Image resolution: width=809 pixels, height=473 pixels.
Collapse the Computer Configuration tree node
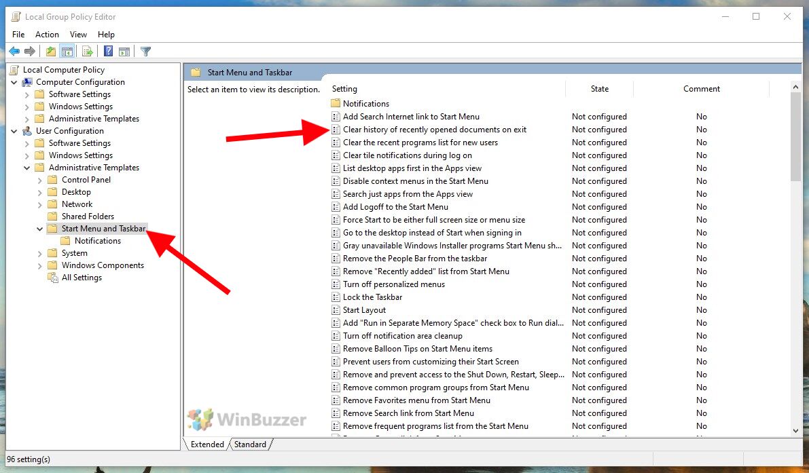[x=14, y=82]
